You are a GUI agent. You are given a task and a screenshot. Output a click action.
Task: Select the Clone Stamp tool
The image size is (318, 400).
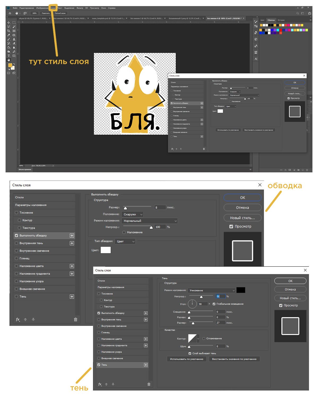[x=14, y=39]
